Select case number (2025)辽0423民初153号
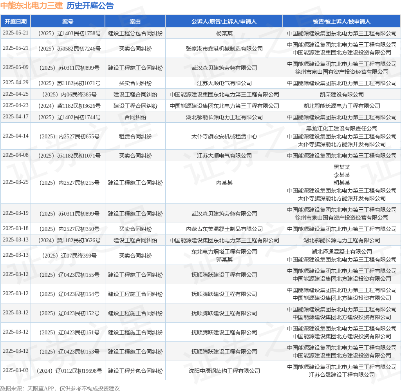 [69, 352]
